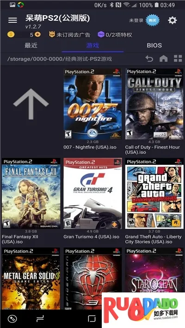Switch to the BIOS tab
185x328 pixels.
pyautogui.click(x=154, y=45)
